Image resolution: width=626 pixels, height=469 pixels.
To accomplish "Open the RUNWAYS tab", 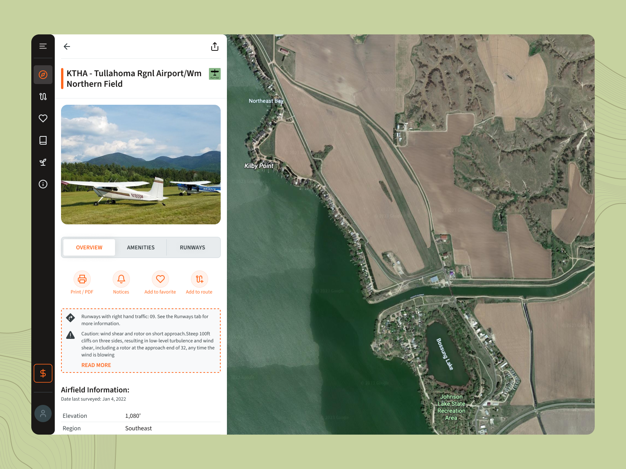I will [192, 247].
